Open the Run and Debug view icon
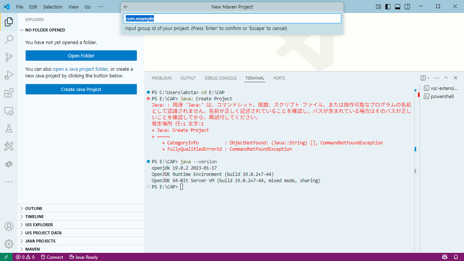464x261 pixels. (x=9, y=75)
